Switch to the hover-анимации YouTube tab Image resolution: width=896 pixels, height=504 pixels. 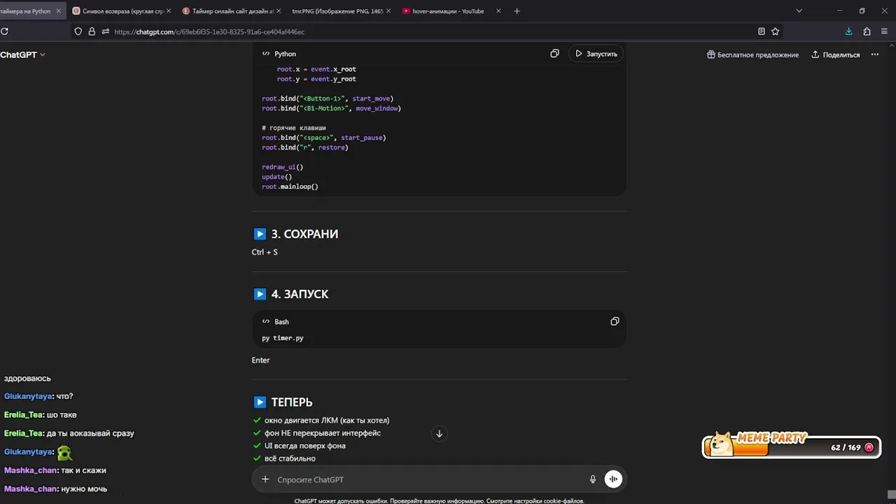pyautogui.click(x=448, y=11)
